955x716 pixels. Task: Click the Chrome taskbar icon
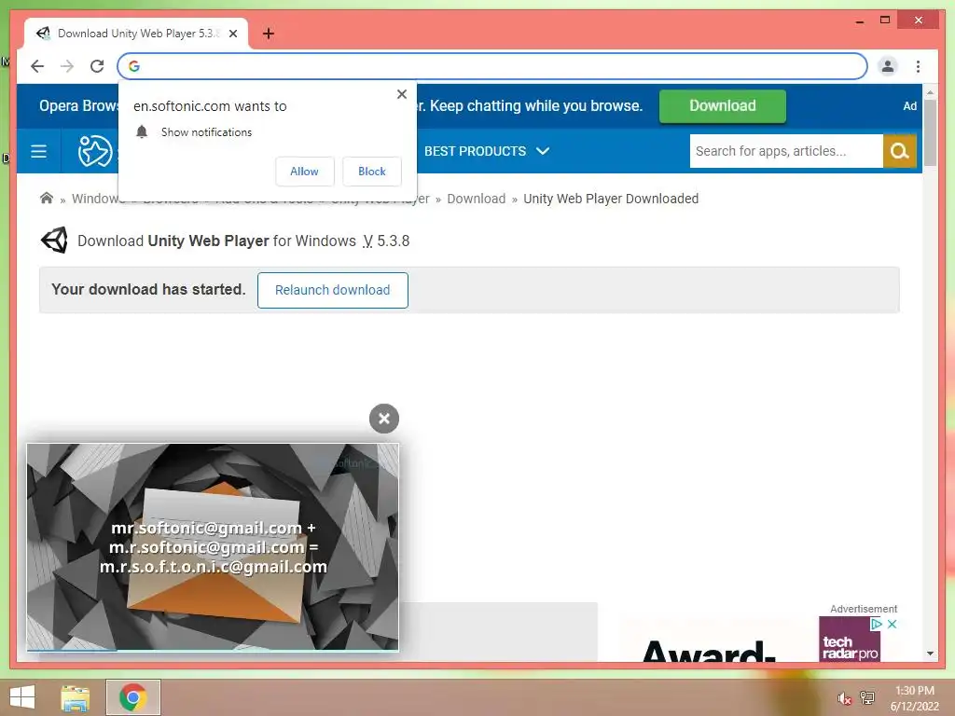[x=133, y=697]
